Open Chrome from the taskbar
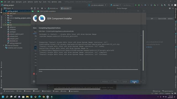Screen dimensions: 177x99 click(44, 97)
